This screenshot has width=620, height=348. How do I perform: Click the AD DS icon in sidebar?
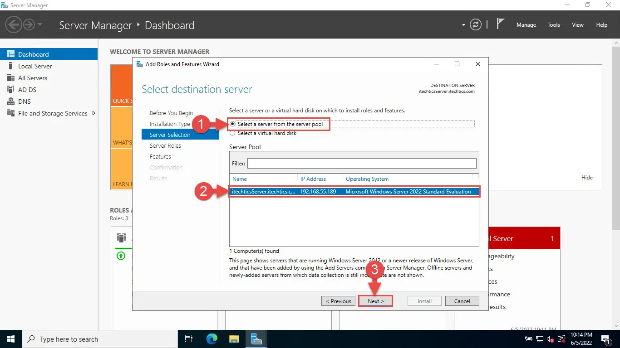tap(10, 90)
